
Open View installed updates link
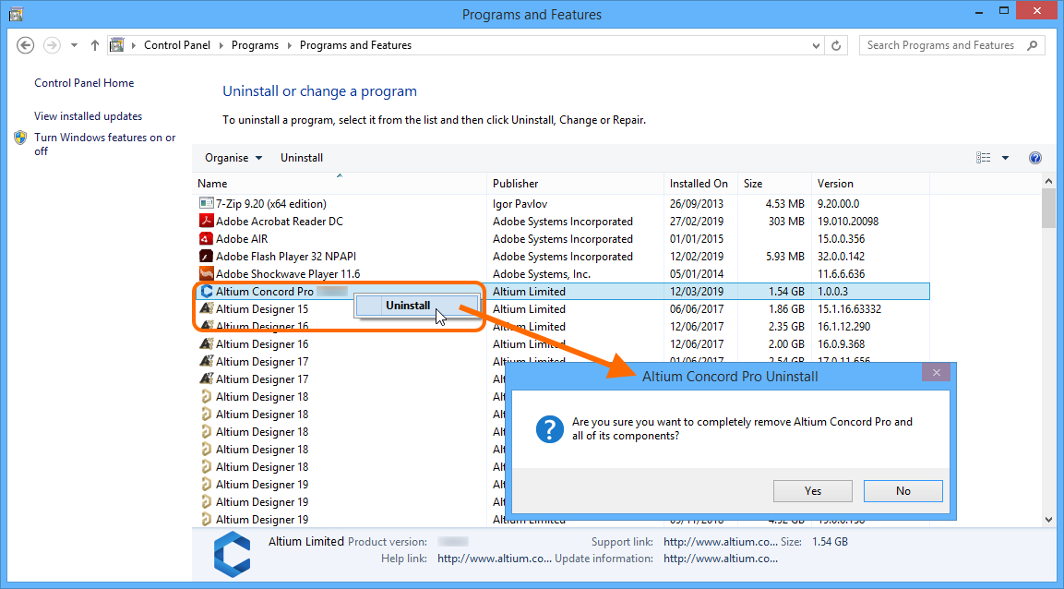coord(88,116)
